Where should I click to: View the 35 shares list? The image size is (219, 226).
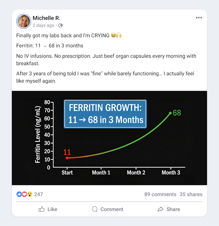[x=191, y=194]
